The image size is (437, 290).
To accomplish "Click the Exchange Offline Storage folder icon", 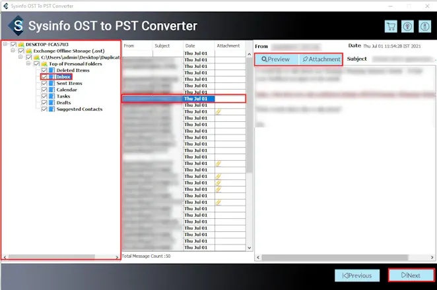I will pos(29,51).
